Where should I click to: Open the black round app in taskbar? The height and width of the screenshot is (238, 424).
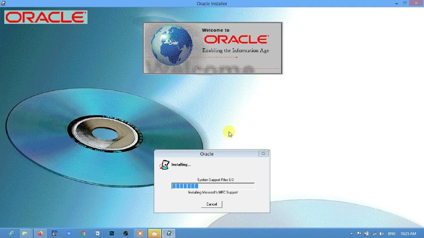tap(126, 233)
